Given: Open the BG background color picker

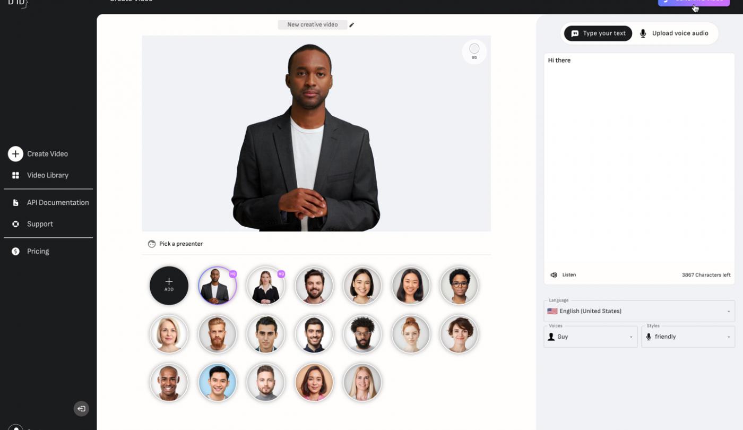Looking at the screenshot, I should 474,51.
